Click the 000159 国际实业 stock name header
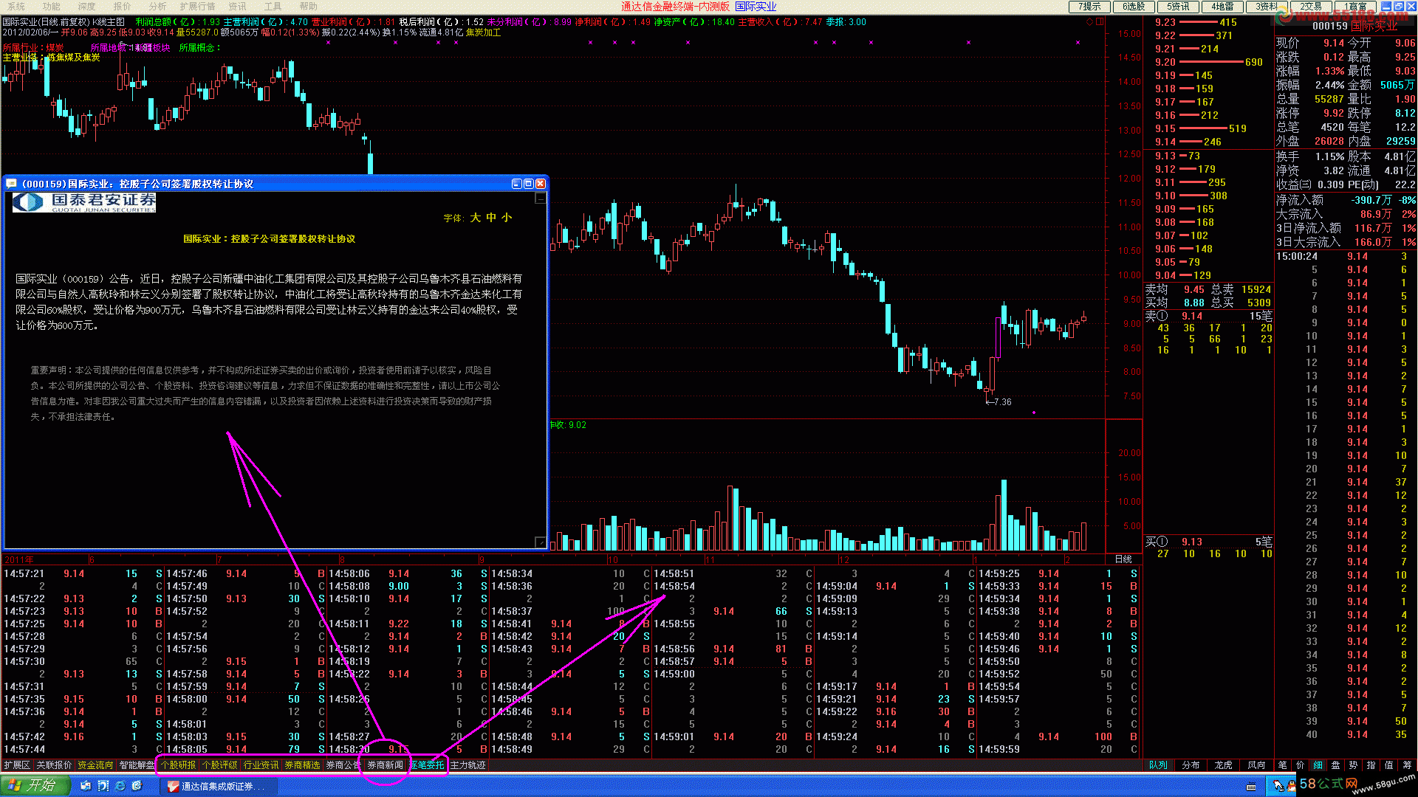The width and height of the screenshot is (1418, 797). coord(1354,26)
